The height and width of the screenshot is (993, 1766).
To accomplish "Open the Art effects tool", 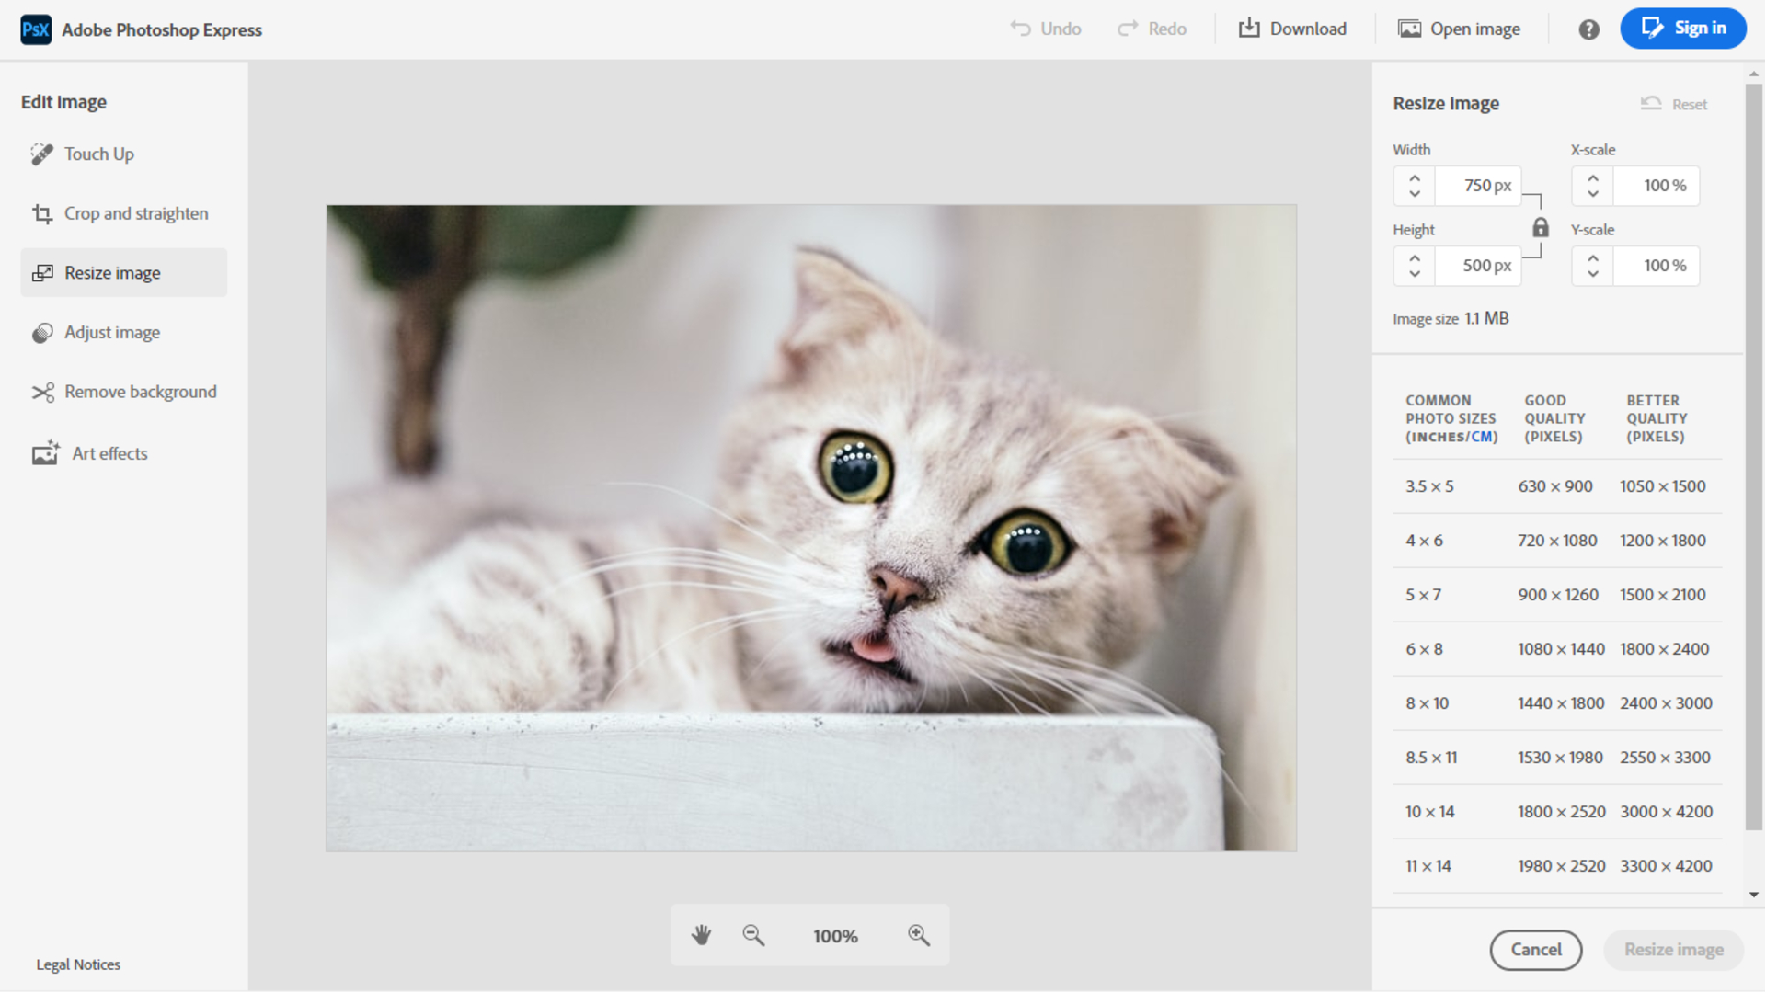I will pos(109,452).
